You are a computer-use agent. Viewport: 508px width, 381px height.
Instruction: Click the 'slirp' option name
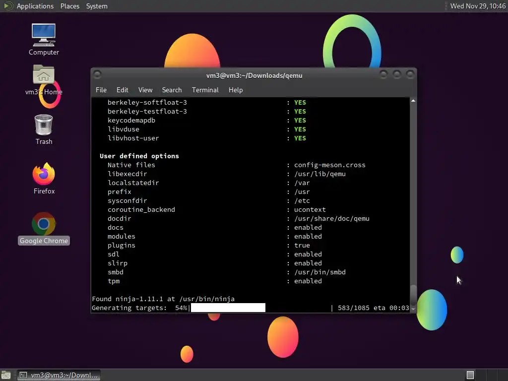coord(117,263)
